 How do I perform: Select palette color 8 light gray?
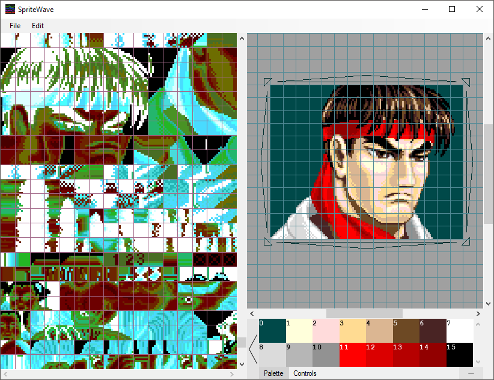(x=272, y=355)
